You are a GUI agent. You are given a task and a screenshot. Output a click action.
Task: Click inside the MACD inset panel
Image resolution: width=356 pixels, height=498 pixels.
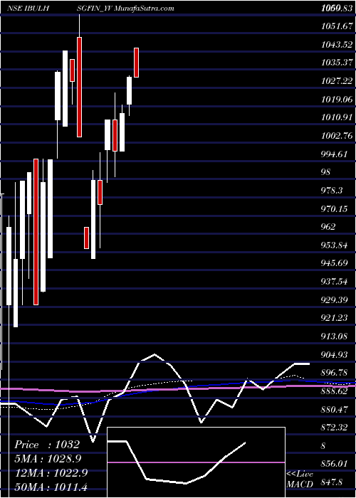pos(196,462)
